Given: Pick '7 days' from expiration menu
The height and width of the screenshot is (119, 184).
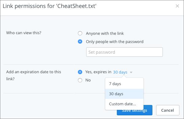Looking at the screenshot, I should click(125, 84).
